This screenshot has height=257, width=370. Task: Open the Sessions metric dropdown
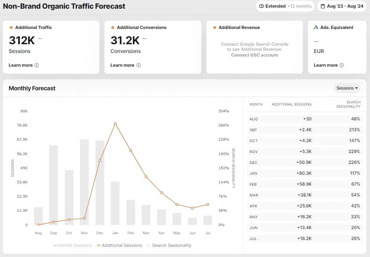coord(347,88)
